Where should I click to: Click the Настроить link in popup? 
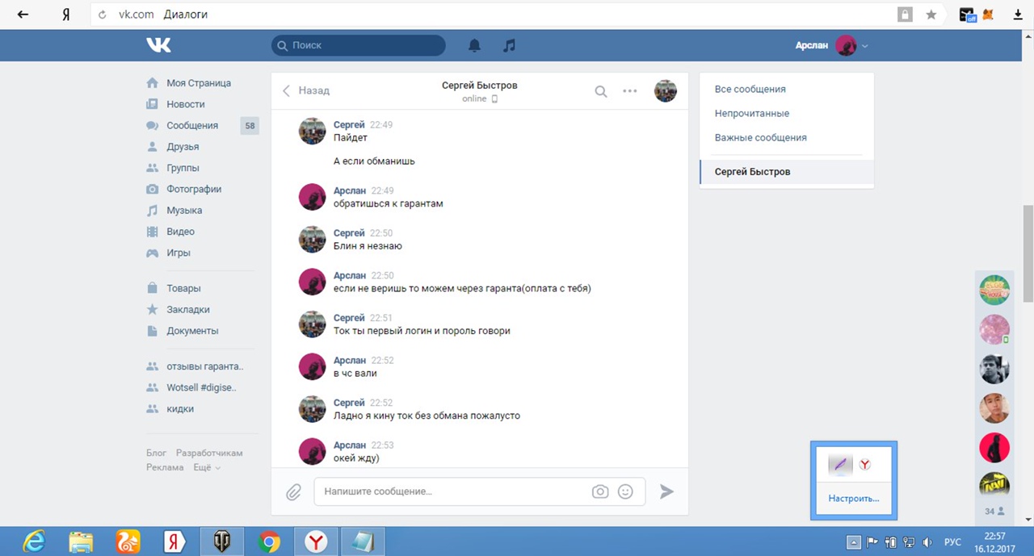tap(853, 499)
